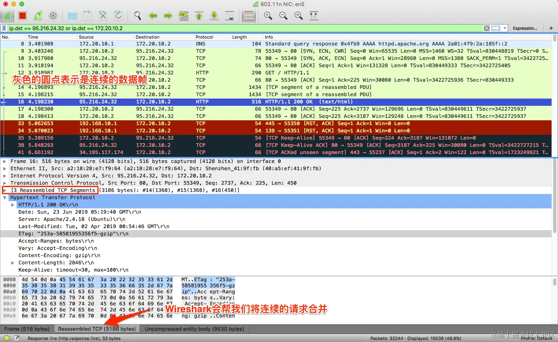Select packet 14 at time 4.196893
Screen dimensions: 558x342
[276, 87]
